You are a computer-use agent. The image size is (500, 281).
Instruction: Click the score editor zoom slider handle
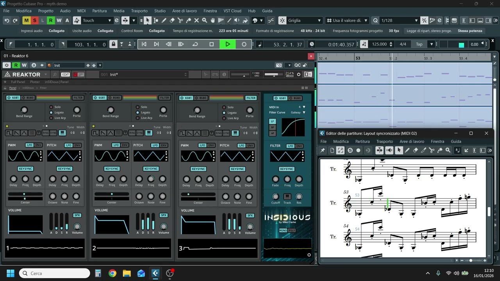(471, 260)
